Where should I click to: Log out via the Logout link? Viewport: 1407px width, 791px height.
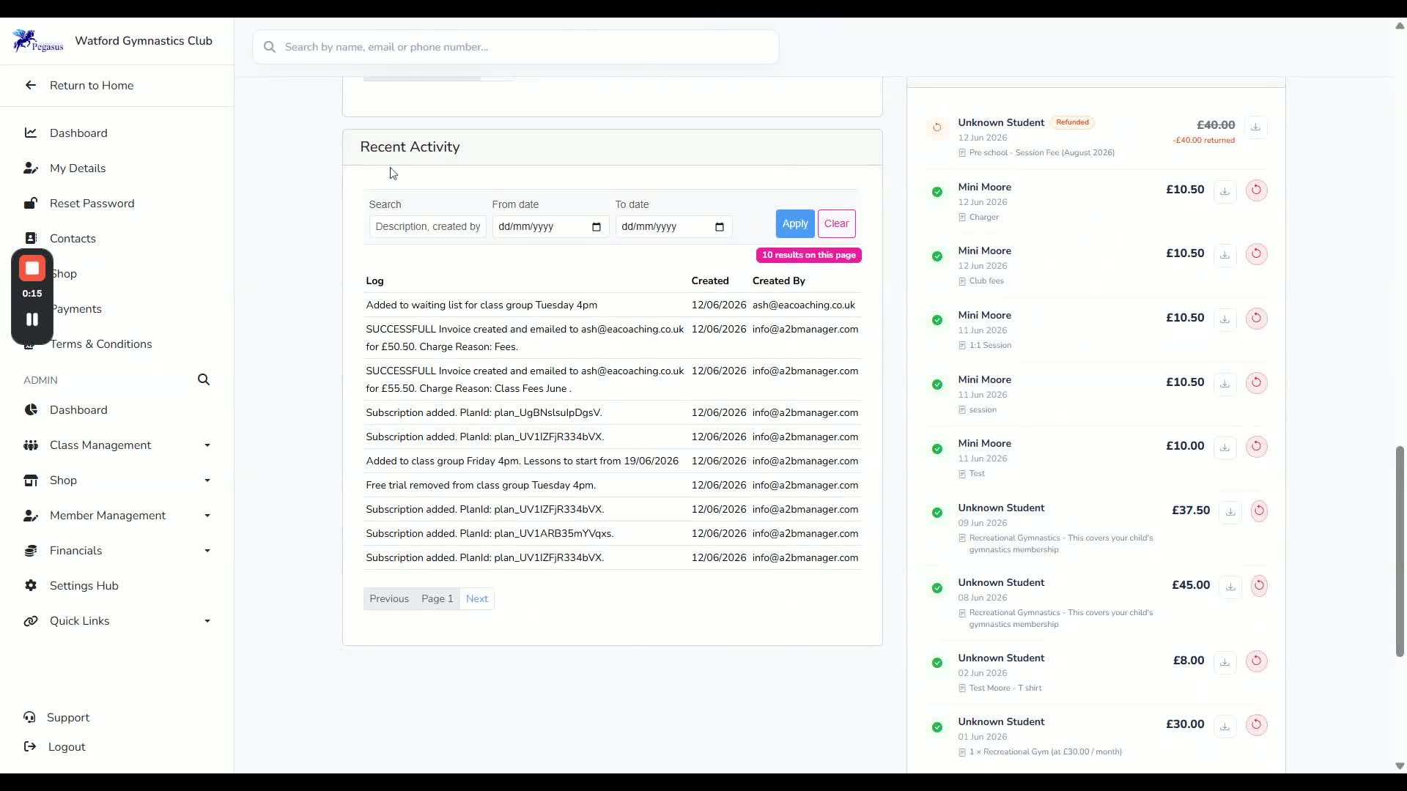pyautogui.click(x=66, y=747)
